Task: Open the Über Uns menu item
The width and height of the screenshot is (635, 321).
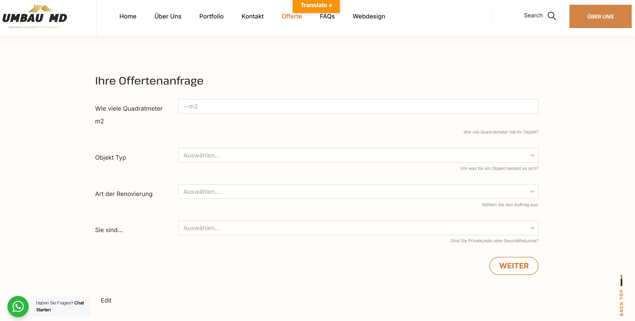Action: click(168, 17)
